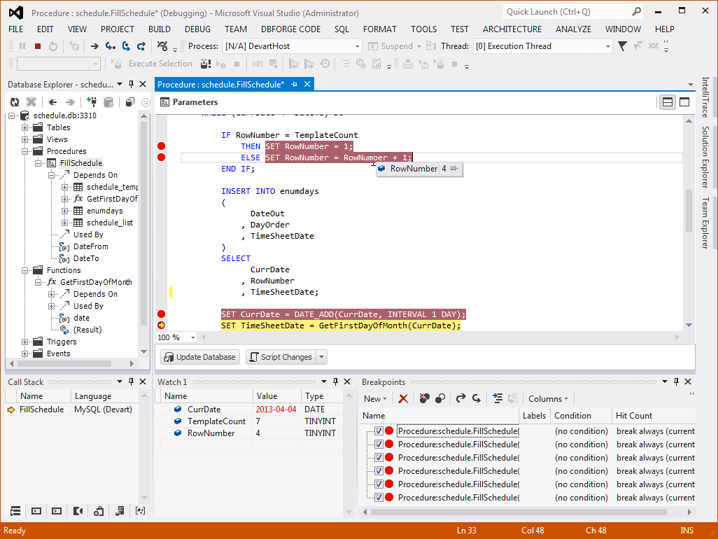Click Disable All Breakpoints icon
718x539 pixels.
440,399
